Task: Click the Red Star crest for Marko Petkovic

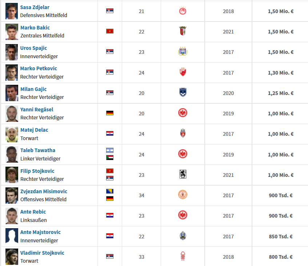Action: [x=183, y=72]
